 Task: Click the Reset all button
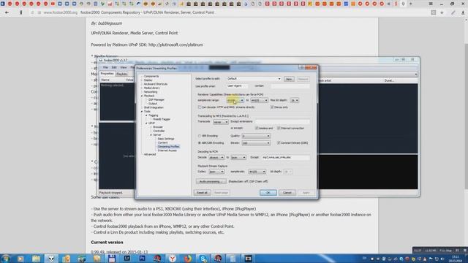[x=202, y=193]
